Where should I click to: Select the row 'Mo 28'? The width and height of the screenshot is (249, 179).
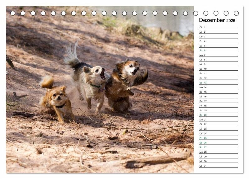tap(218, 152)
